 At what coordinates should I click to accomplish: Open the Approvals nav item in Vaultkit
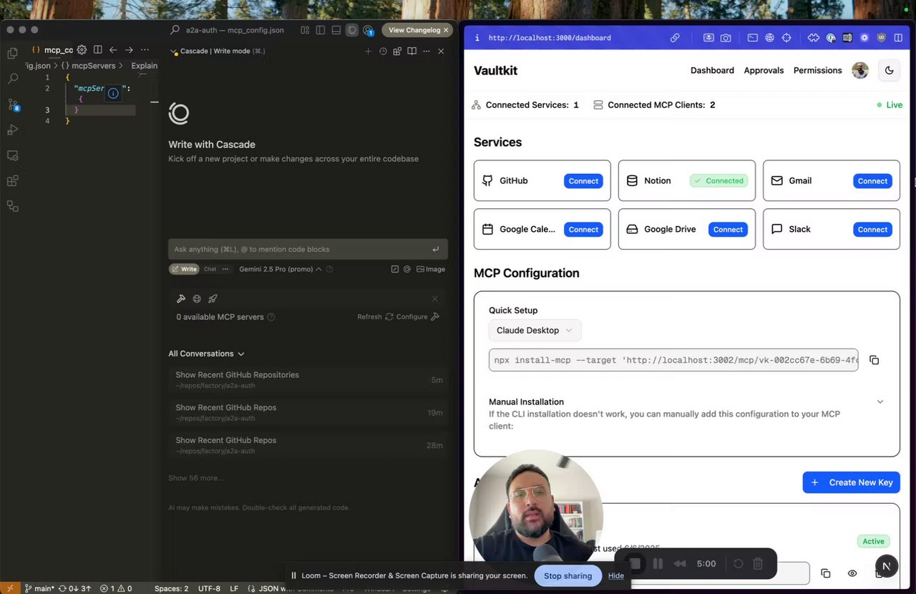(764, 70)
